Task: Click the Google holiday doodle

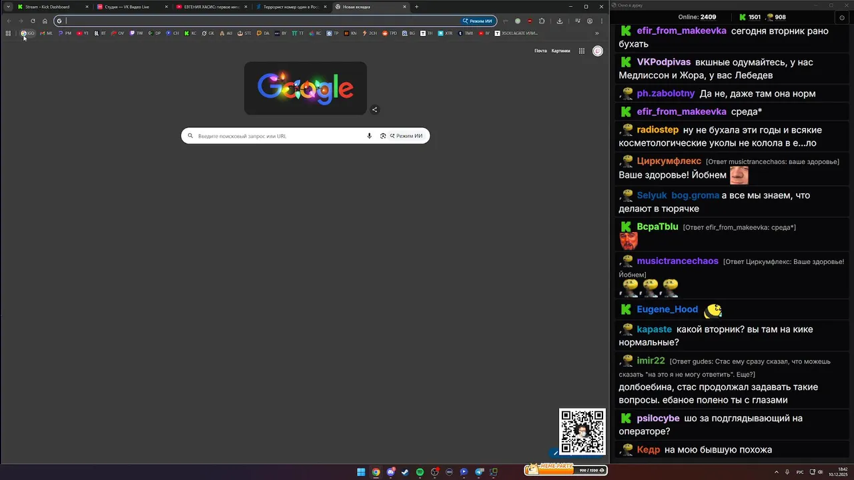Action: [305, 88]
